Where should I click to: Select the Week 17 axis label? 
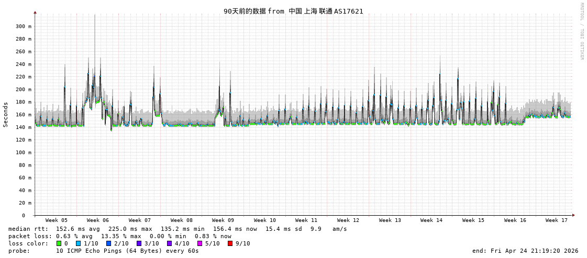(x=557, y=220)
